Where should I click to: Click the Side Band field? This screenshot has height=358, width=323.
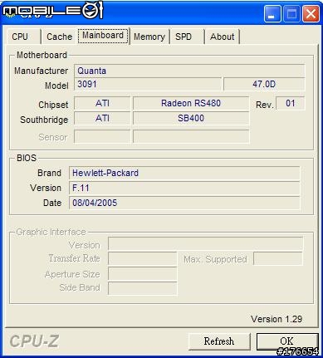(x=143, y=288)
